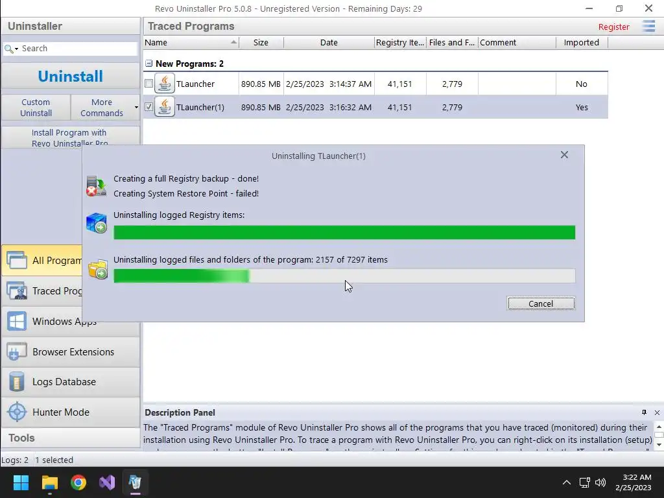Open Windows Start menu
Screen dimensions: 664x498
click(x=21, y=482)
